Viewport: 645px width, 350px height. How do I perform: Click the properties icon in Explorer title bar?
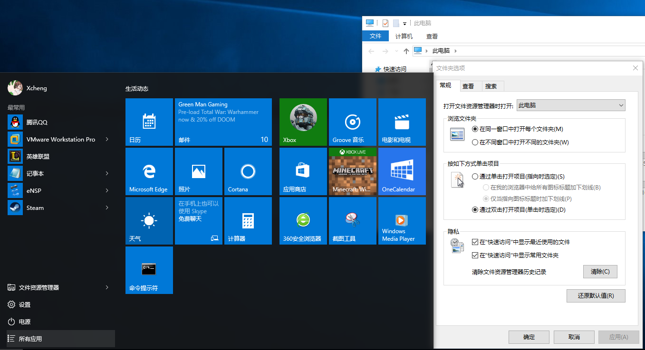click(x=385, y=23)
